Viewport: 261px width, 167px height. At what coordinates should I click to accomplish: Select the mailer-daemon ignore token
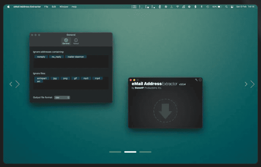click(76, 57)
